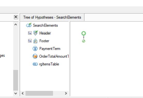Select the PaymentTerm tree item
Viewport: 143px width, 98px height.
click(x=50, y=48)
